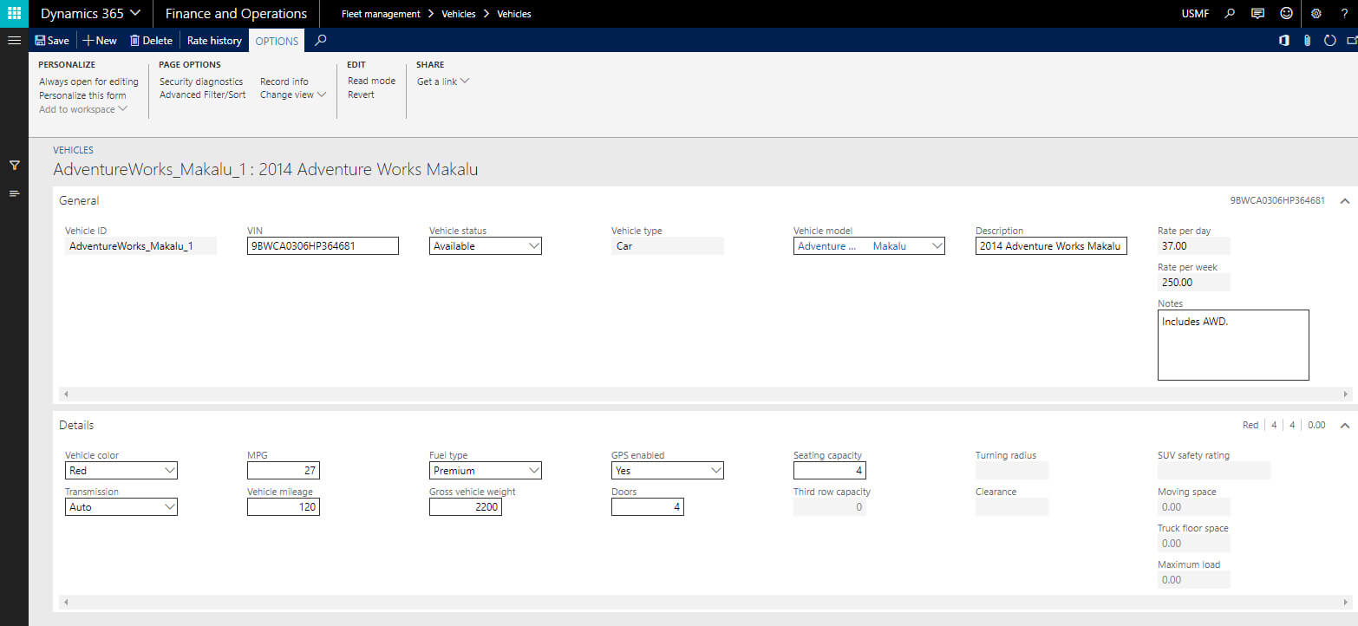Image resolution: width=1358 pixels, height=626 pixels.
Task: Open global search in top bar
Action: (1229, 14)
